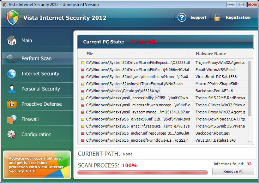The height and width of the screenshot is (183, 259).
Task: Click the padlock Registration icon
Action: [x=217, y=18]
